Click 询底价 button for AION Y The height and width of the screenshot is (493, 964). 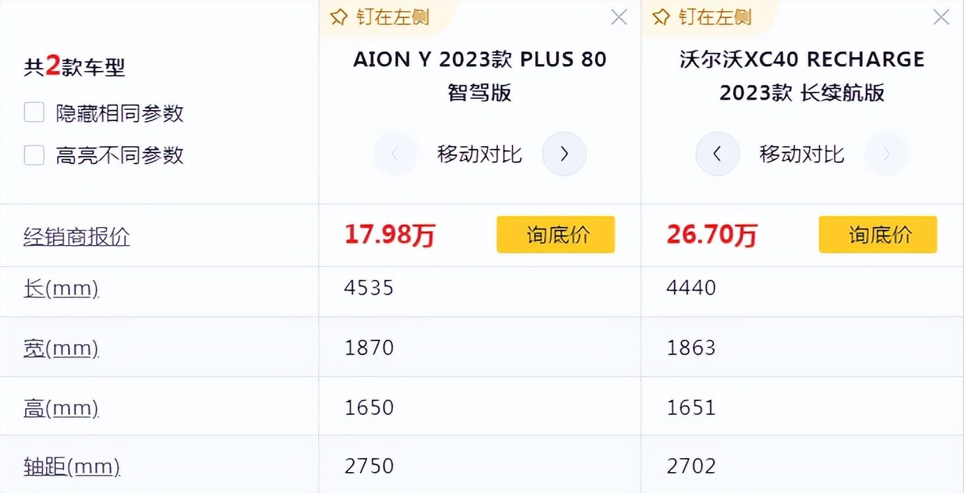(x=556, y=235)
